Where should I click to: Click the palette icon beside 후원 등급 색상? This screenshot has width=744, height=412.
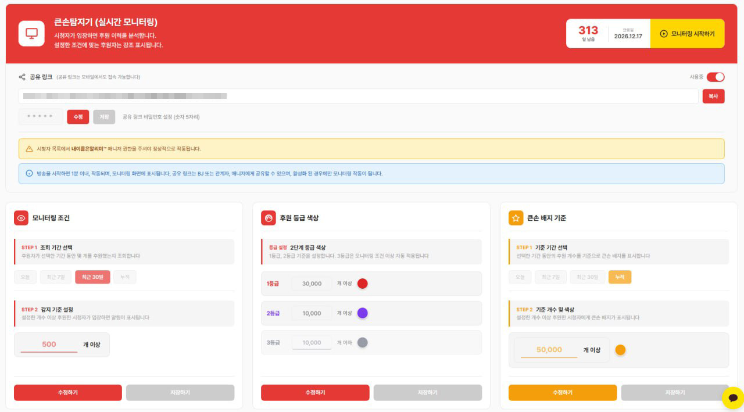pos(269,218)
